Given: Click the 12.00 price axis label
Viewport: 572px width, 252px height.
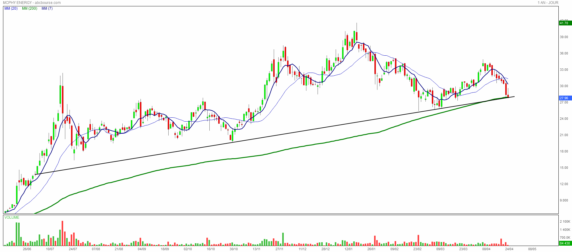Looking at the screenshot, I should 564,184.
